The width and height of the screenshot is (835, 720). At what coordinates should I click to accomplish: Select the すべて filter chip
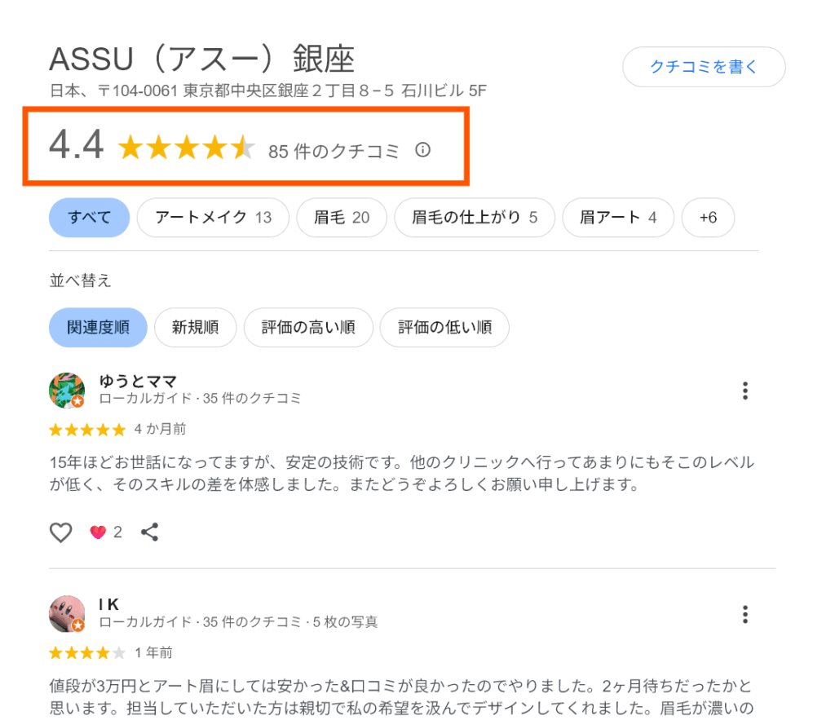click(x=90, y=218)
